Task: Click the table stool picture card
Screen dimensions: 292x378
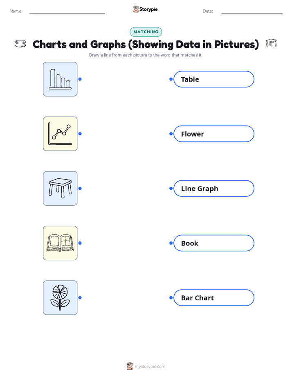Action: pos(60,188)
